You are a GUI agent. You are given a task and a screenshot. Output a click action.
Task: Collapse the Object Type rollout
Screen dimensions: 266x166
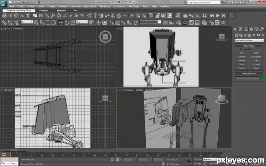point(249,46)
